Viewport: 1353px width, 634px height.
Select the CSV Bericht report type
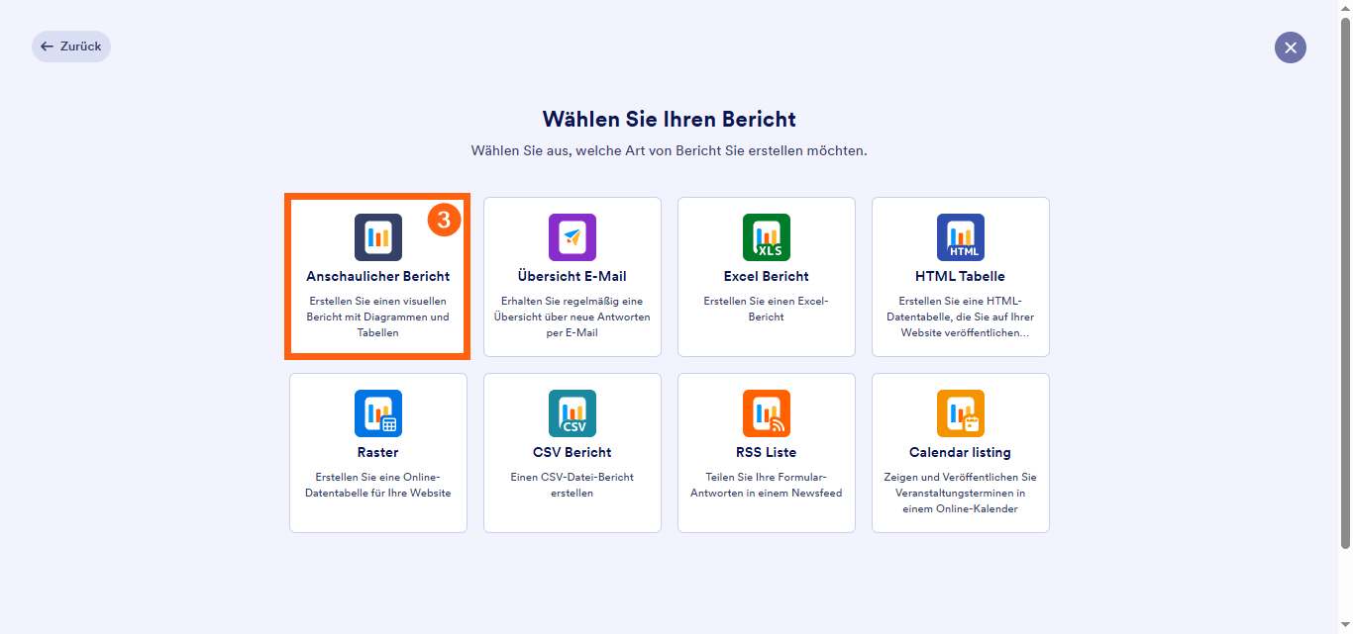point(572,453)
